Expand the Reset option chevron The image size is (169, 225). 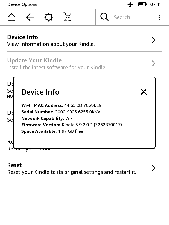153,168
